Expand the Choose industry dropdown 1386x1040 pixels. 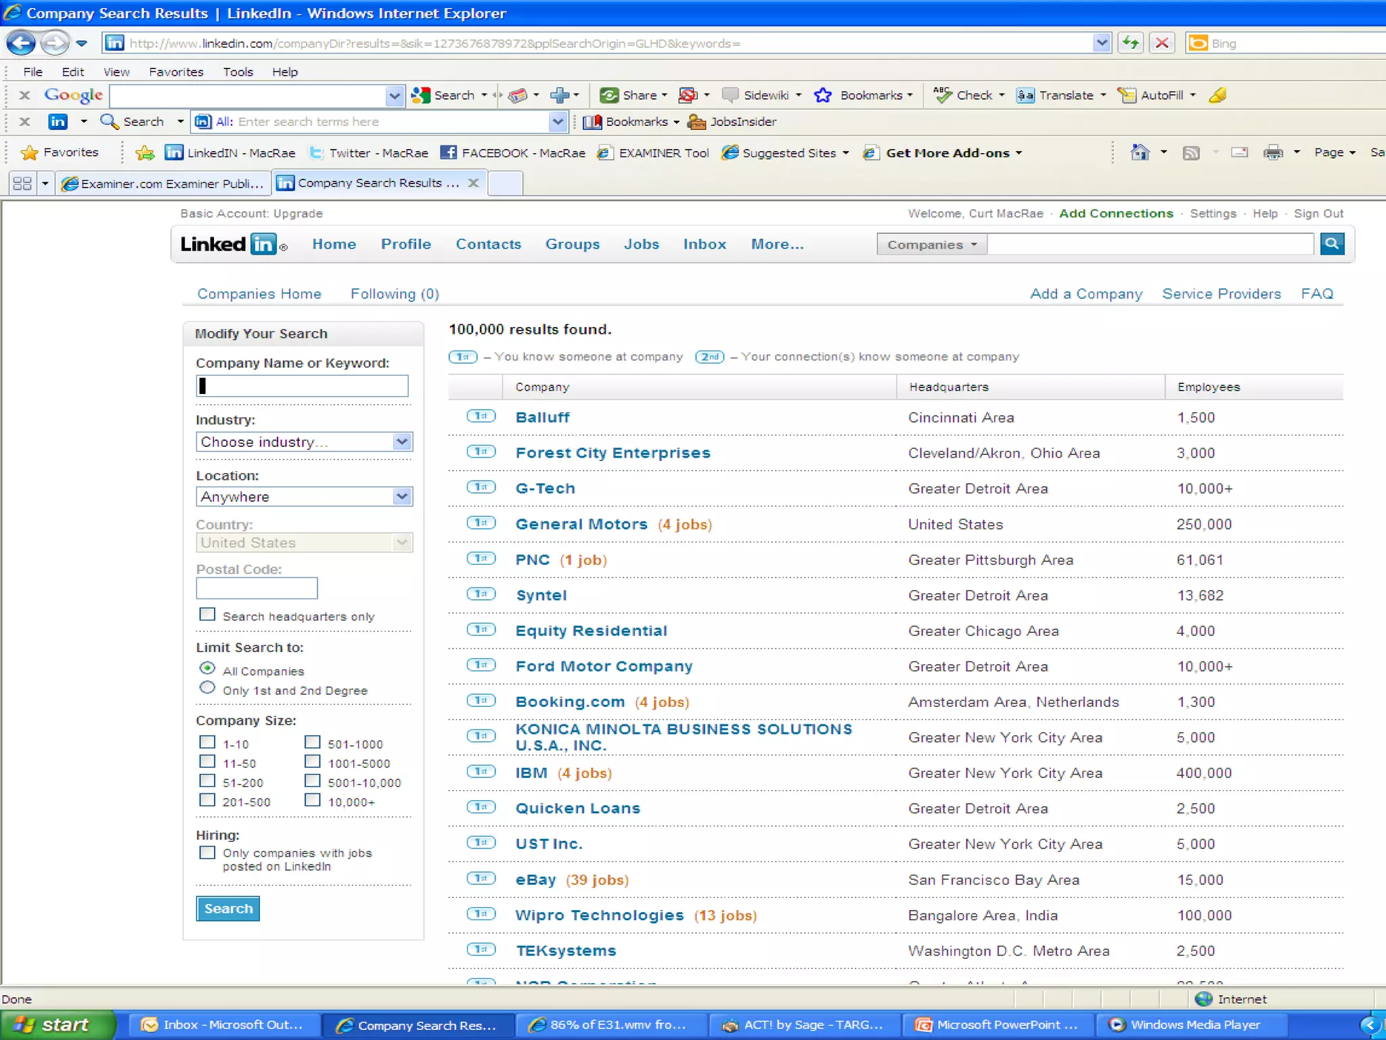point(401,442)
